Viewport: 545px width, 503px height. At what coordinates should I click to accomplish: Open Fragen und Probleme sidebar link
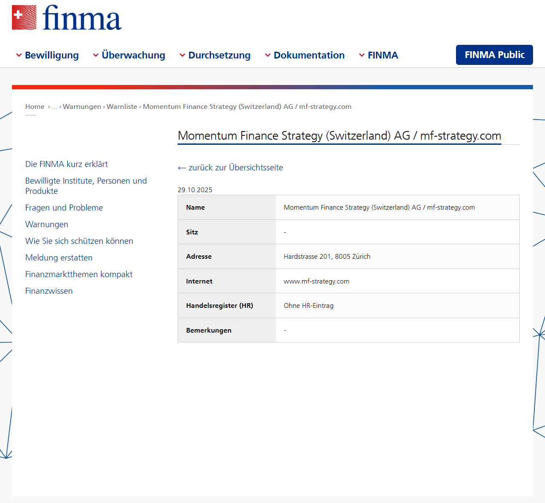pos(64,208)
